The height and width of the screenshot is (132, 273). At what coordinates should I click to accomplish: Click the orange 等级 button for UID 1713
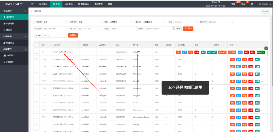point(245,110)
